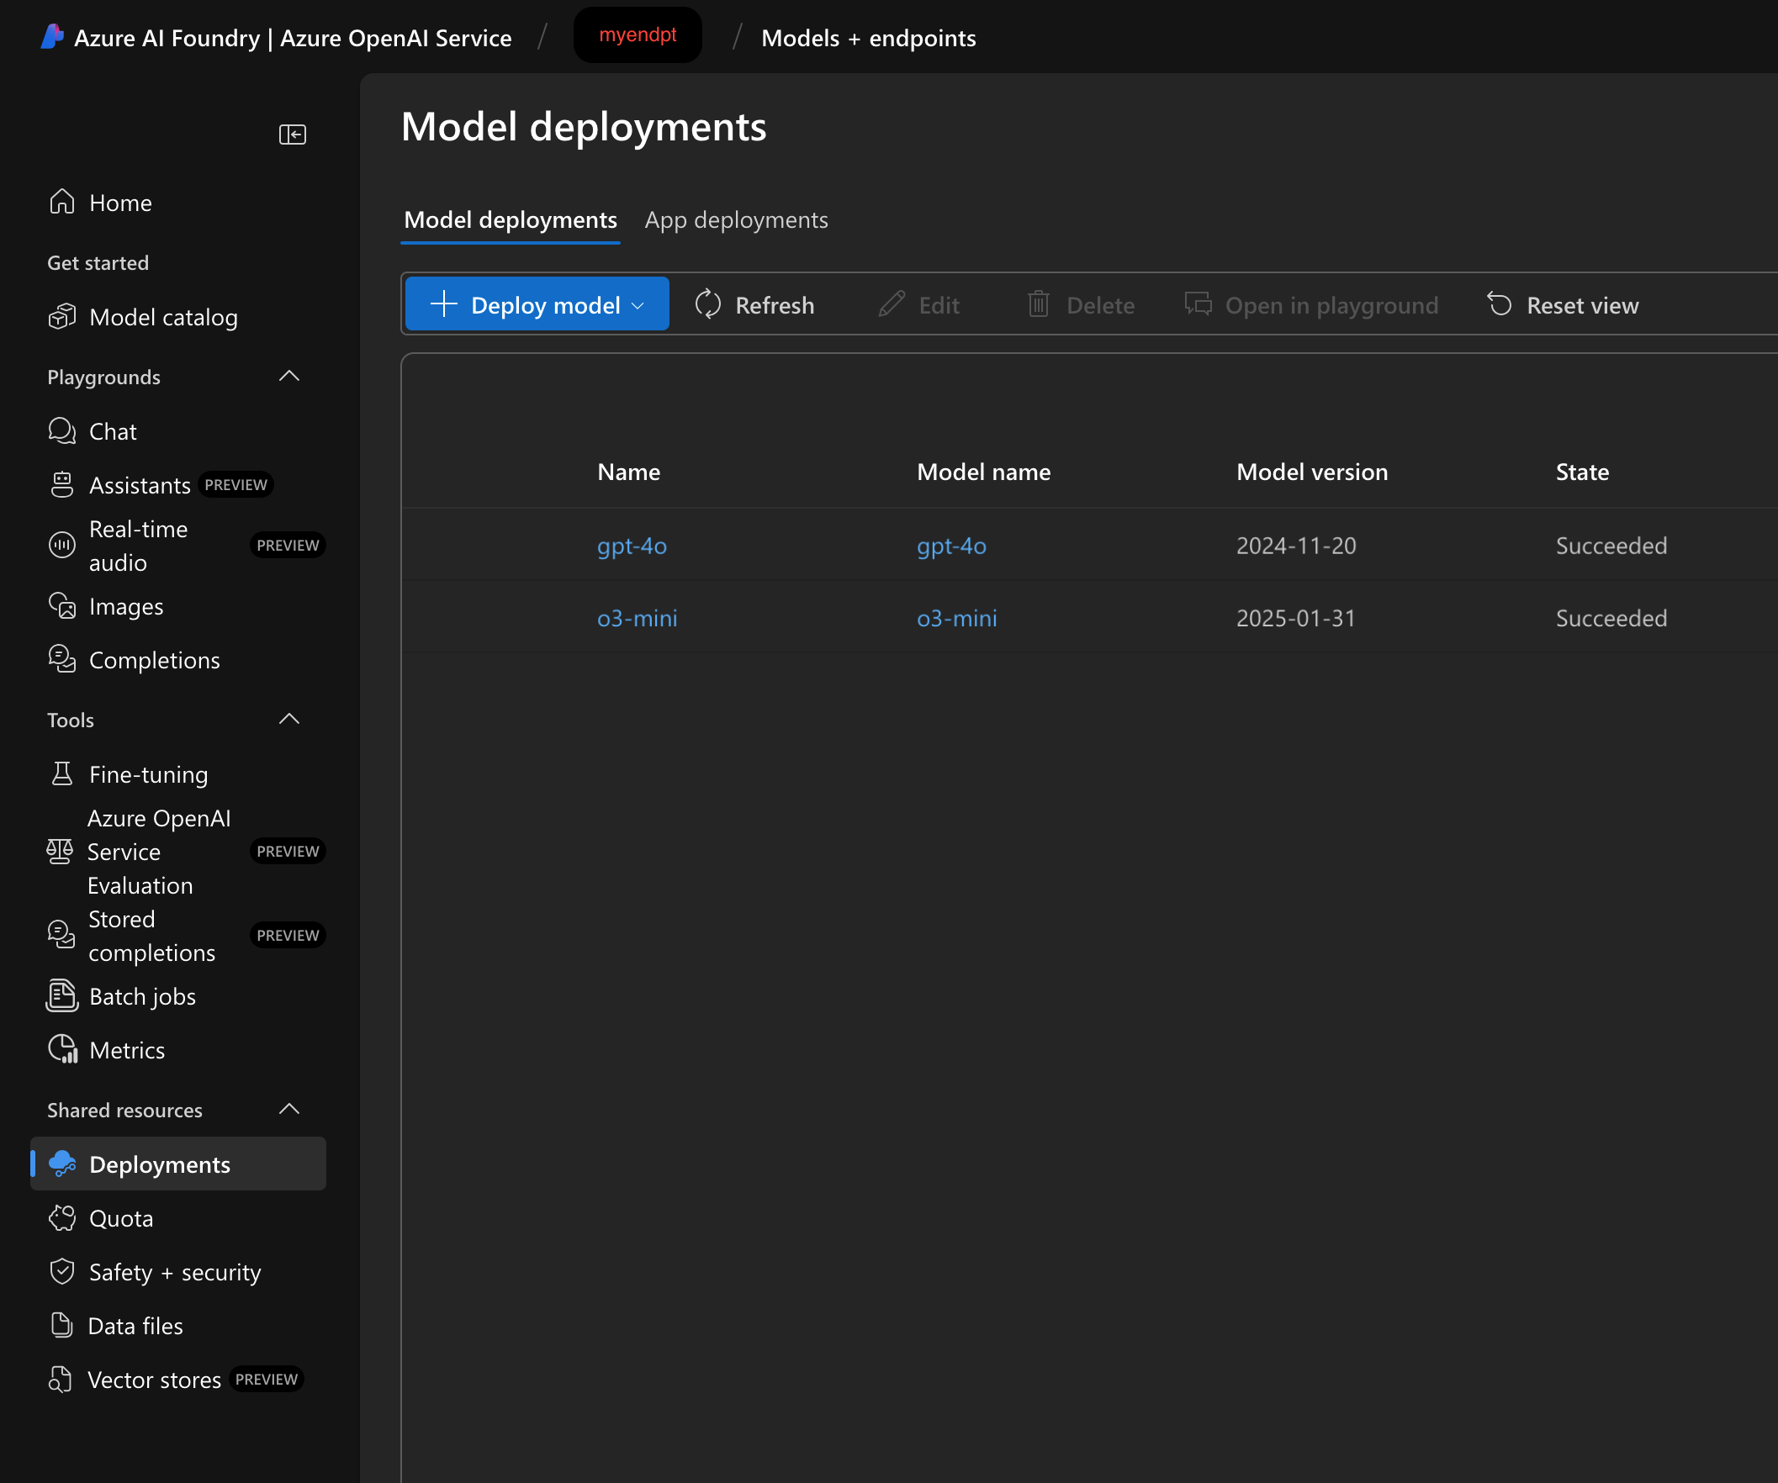Collapse the Tools section
This screenshot has height=1483, width=1778.
tap(289, 719)
